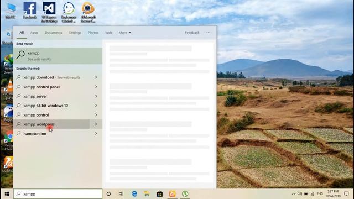Select the 'xampp server' suggestion

point(51,96)
